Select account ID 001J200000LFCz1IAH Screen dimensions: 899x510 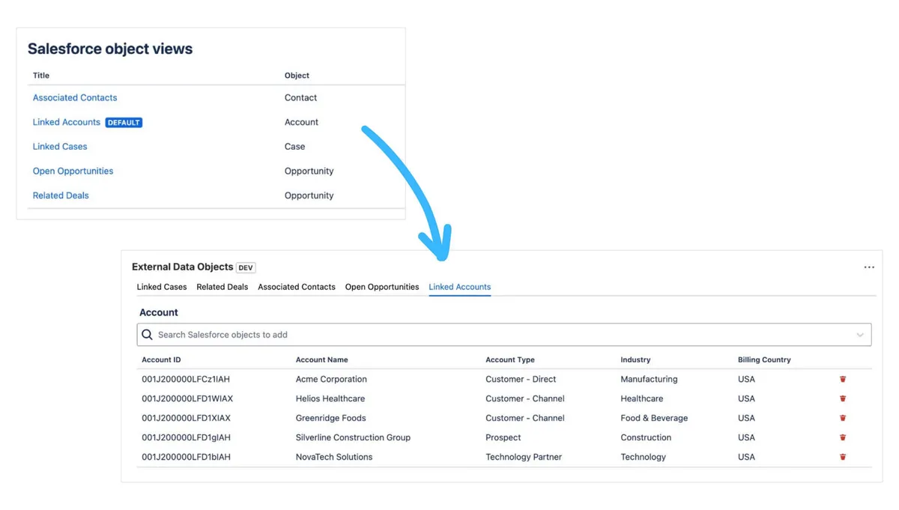186,379
